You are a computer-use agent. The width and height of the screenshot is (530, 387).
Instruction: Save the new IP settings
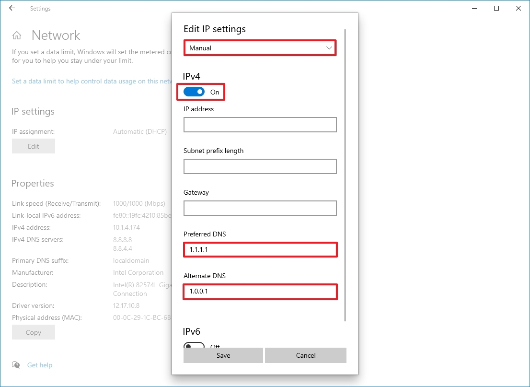[223, 355]
